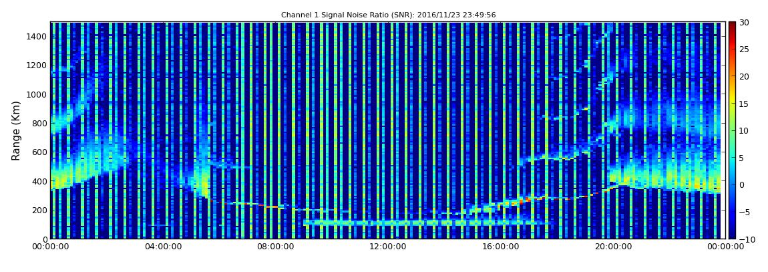Image resolution: width=768 pixels, height=272 pixels.
Task: Click the colorbar label −10
Action: point(745,239)
